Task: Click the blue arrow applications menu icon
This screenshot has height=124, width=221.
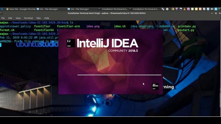Action: pyautogui.click(x=2, y=9)
